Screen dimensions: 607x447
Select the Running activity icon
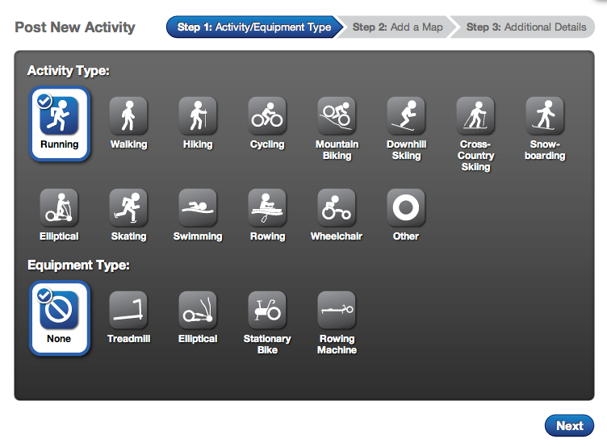coord(59,115)
